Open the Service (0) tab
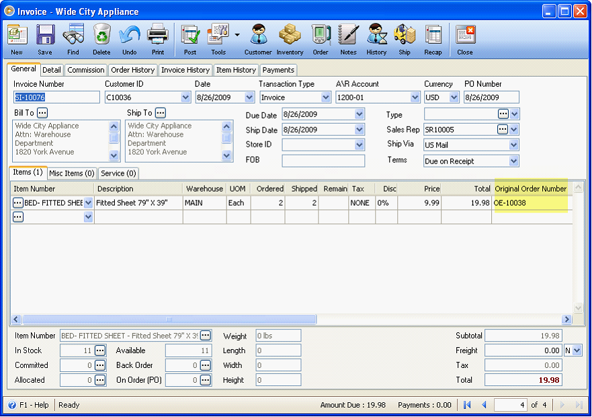Viewport: 592px width, 417px height. point(118,173)
